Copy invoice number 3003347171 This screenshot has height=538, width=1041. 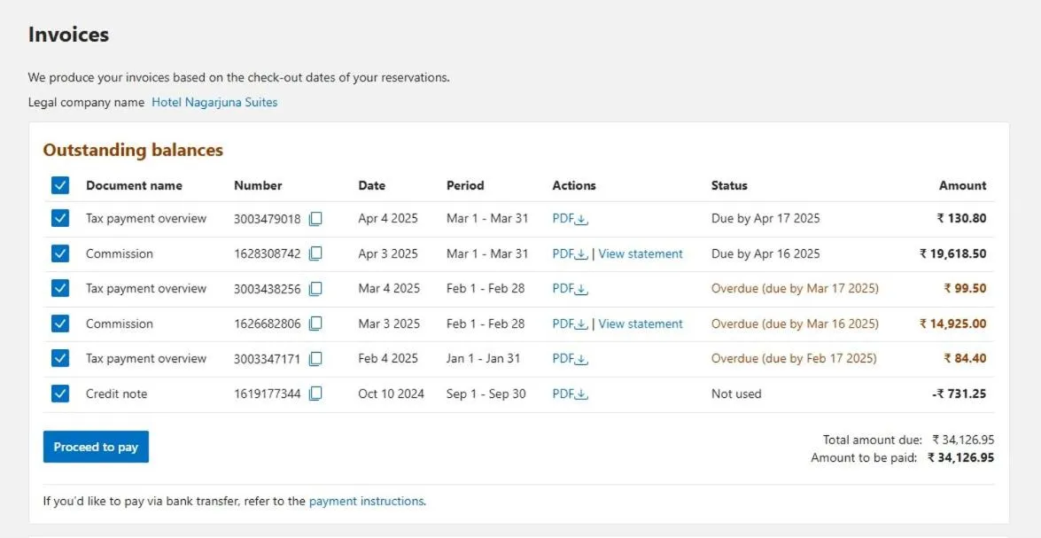(x=315, y=359)
